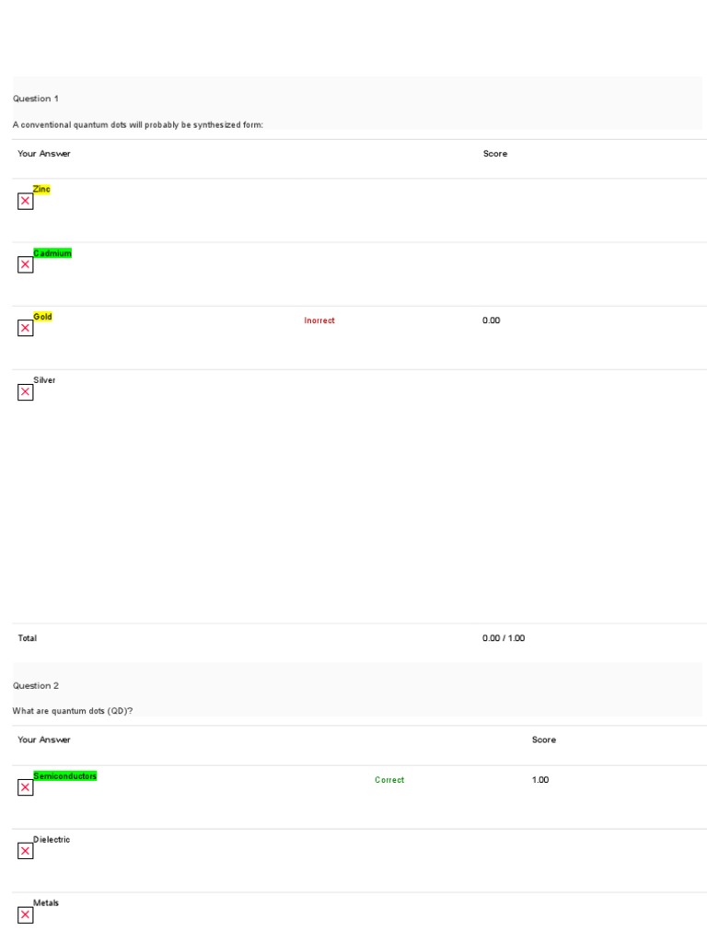This screenshot has height=943, width=707.
Task: Click the green-highlighted Cadmium label
Action: 52,253
